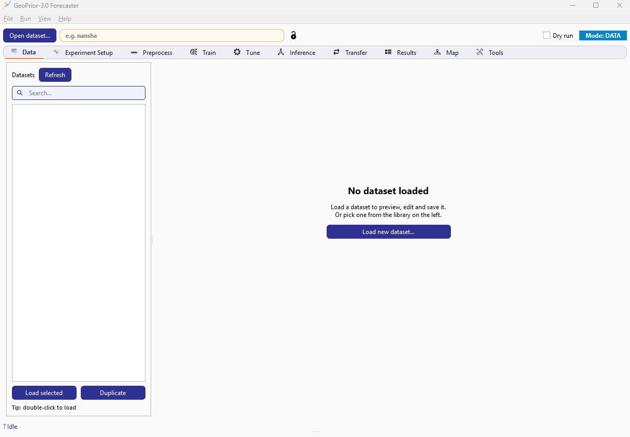Click the Tools wrench icon

(x=480, y=52)
